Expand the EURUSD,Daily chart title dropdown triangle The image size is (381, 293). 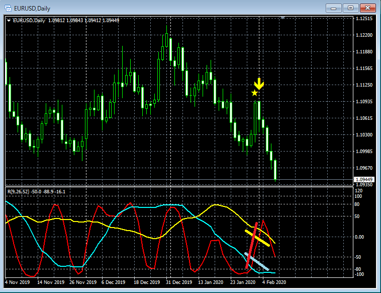click(9, 21)
